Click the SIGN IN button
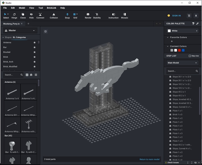This screenshot has width=202, height=165. point(176,16)
